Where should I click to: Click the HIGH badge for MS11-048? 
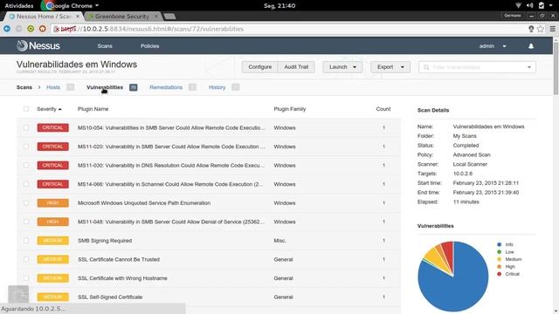coord(52,222)
